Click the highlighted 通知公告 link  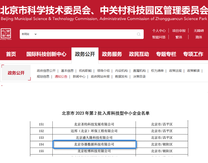point(61,77)
